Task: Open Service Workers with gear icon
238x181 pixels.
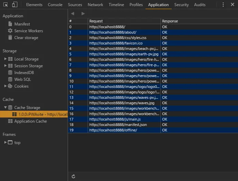Action: (x=28, y=31)
